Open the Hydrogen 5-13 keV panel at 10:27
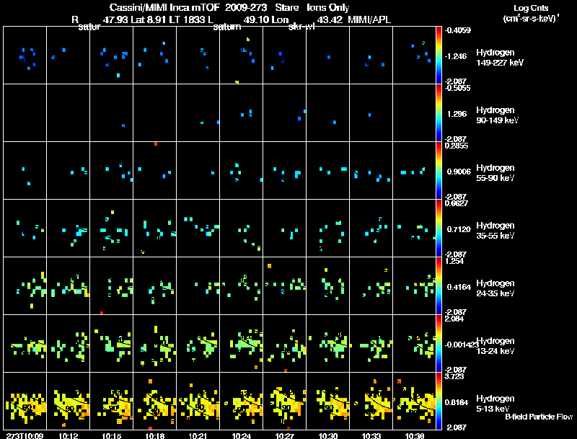 (284, 402)
